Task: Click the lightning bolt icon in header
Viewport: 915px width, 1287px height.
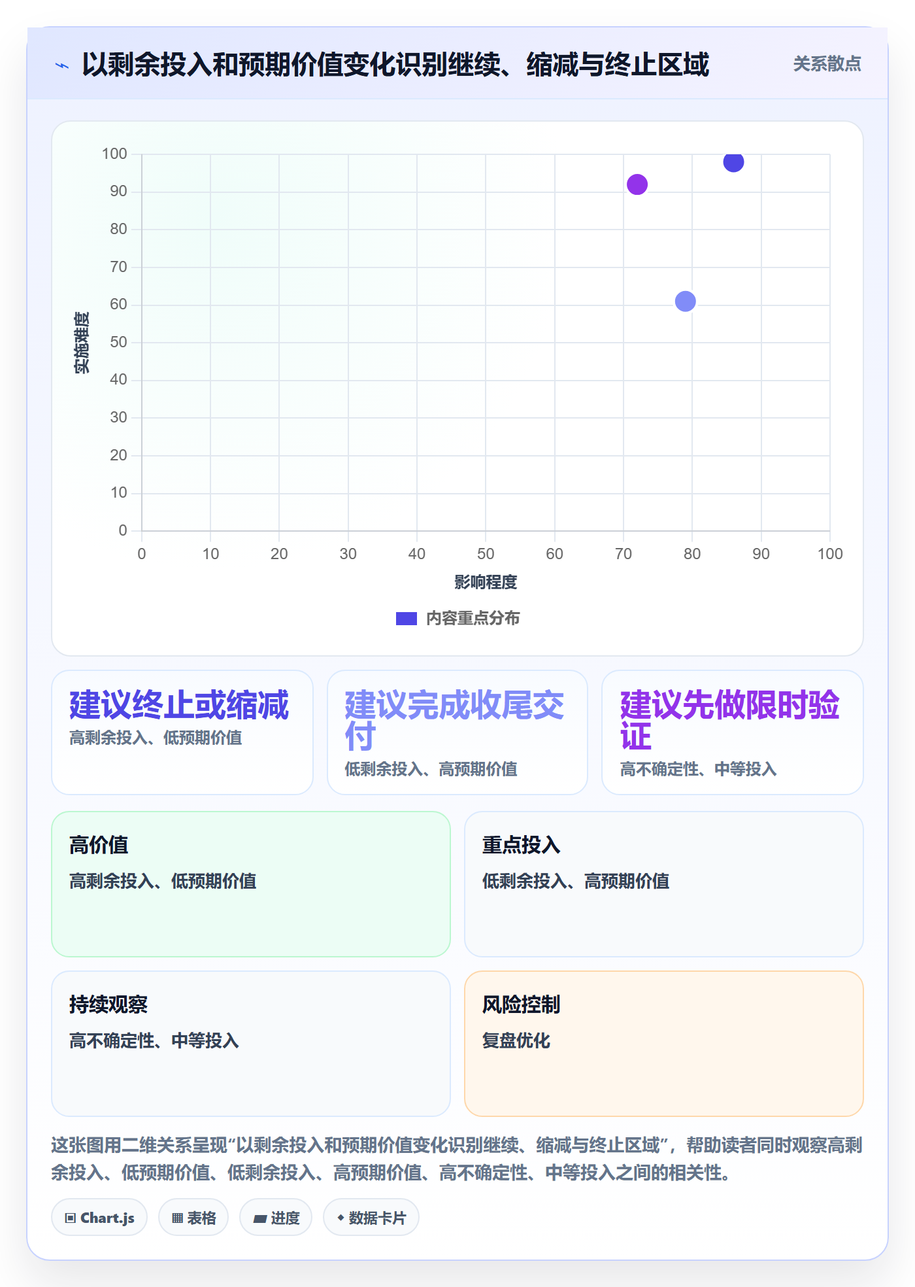Action: point(62,65)
